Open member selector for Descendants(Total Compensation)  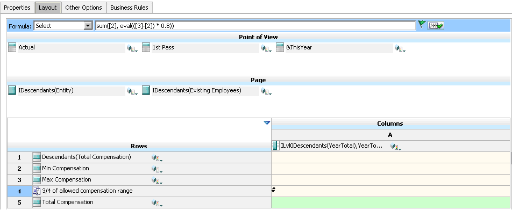tap(157, 158)
